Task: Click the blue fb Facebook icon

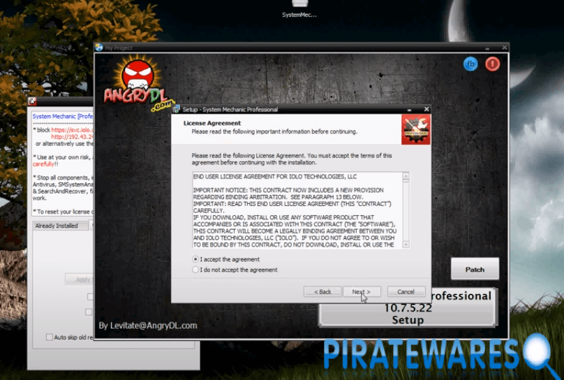Action: pos(470,64)
